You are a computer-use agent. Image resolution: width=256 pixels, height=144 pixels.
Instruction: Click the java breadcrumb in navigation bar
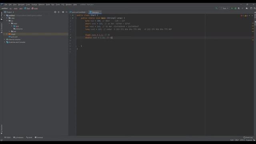[21, 8]
